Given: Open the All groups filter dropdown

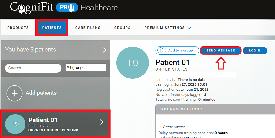Looking at the screenshot, I should coord(86,68).
